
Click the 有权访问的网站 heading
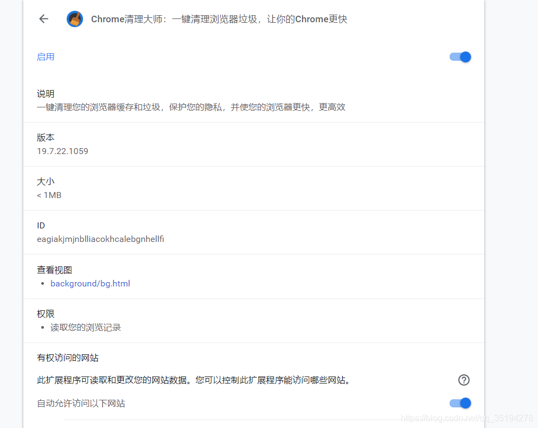[68, 357]
